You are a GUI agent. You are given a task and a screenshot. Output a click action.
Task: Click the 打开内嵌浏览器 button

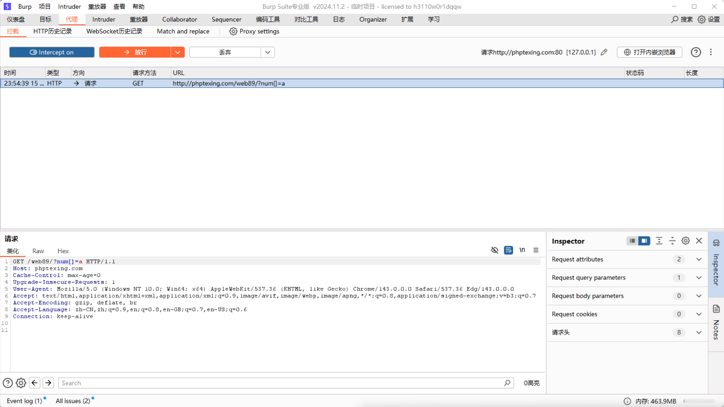click(649, 52)
